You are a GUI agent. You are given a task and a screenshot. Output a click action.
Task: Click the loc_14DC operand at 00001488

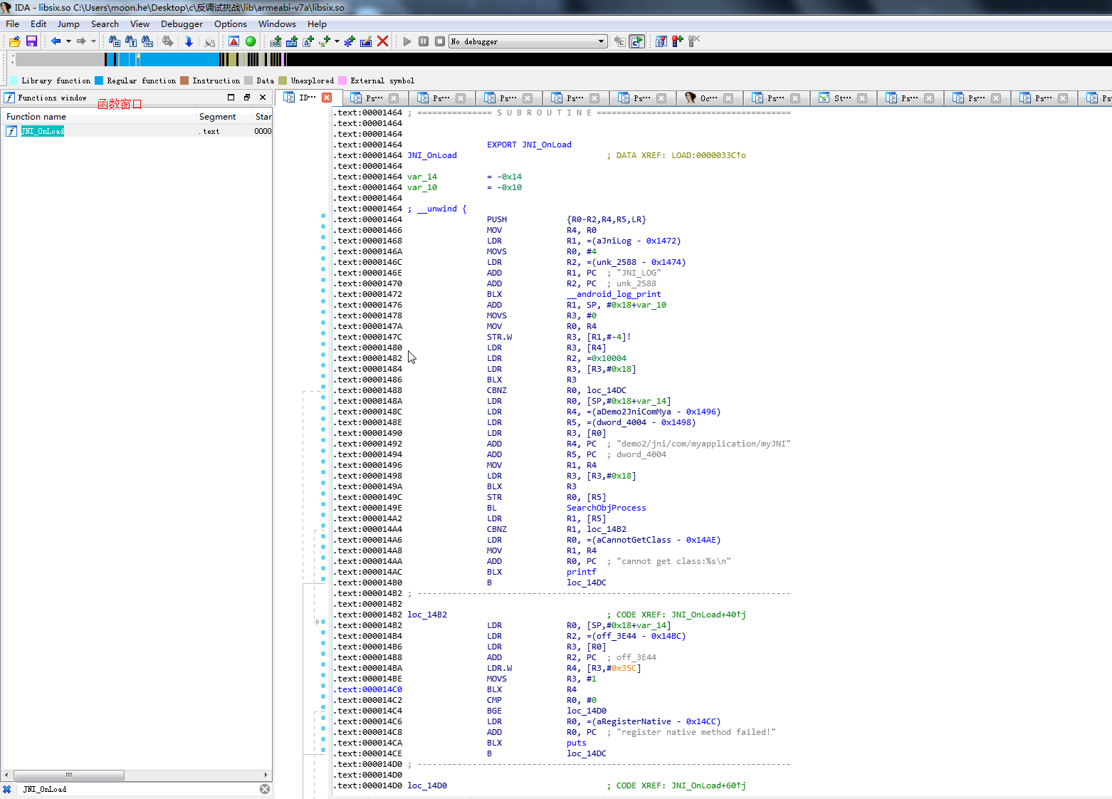pos(607,390)
